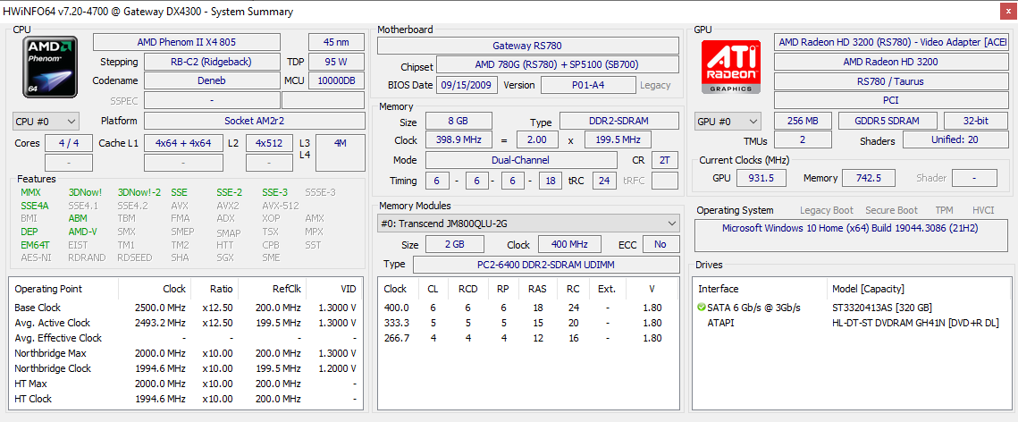Click the Socket AM2r2 platform field
Image resolution: width=1018 pixels, height=422 pixels.
(x=255, y=121)
